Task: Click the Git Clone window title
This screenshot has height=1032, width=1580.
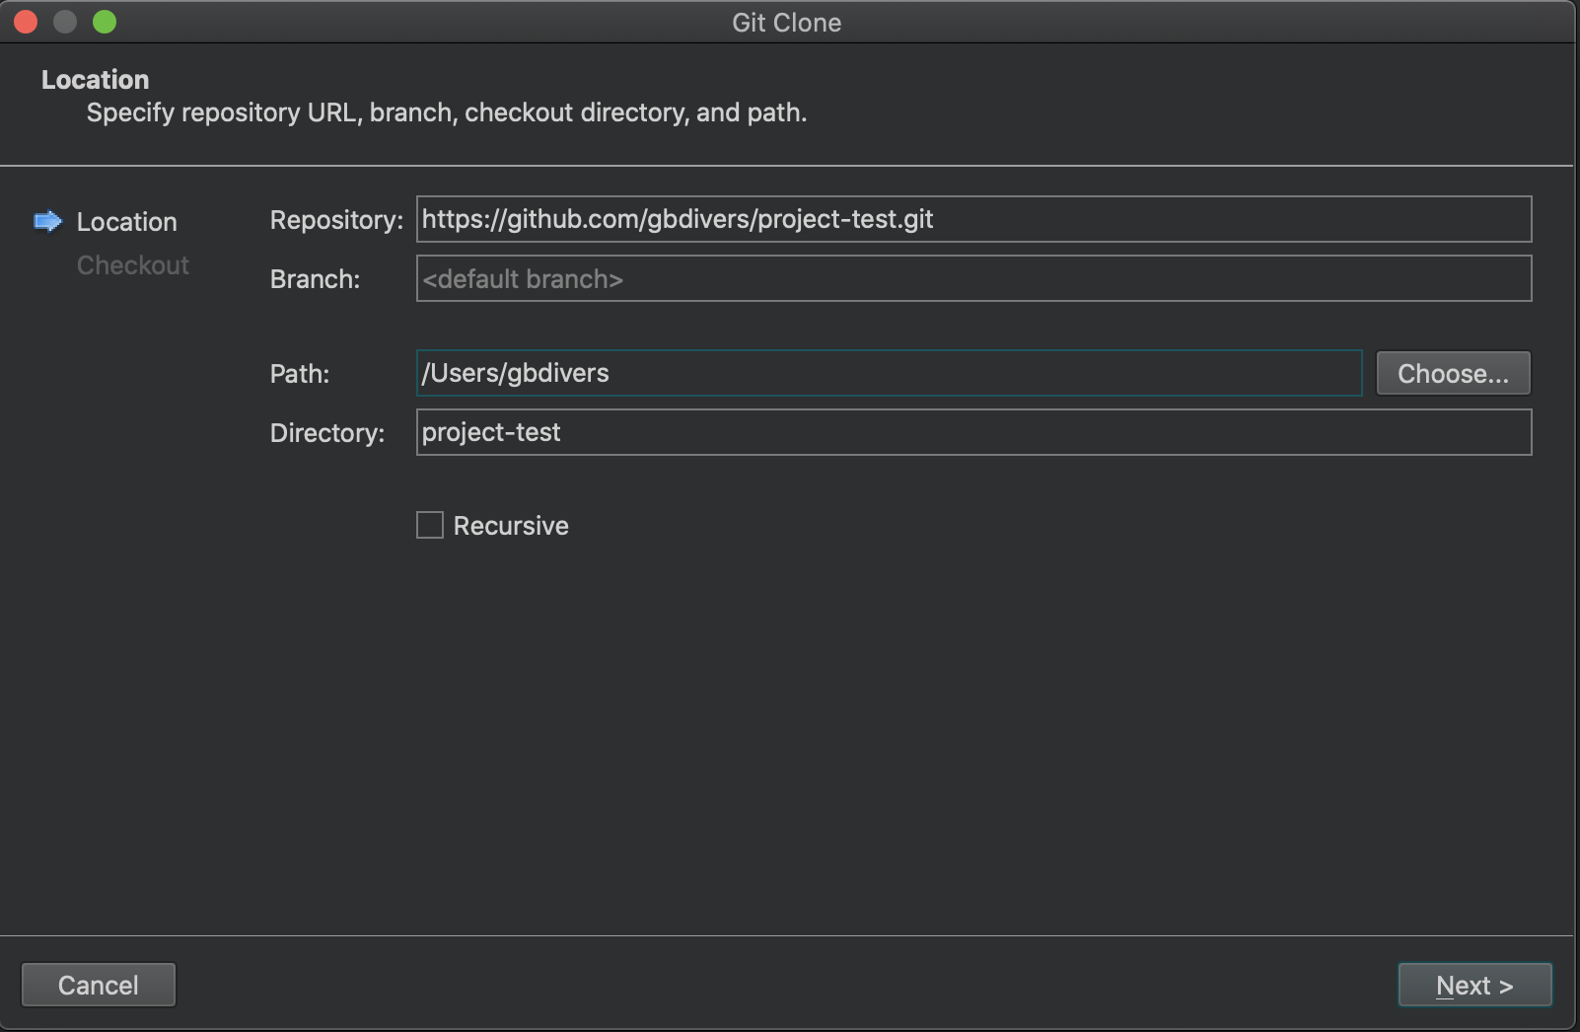Action: 787,23
